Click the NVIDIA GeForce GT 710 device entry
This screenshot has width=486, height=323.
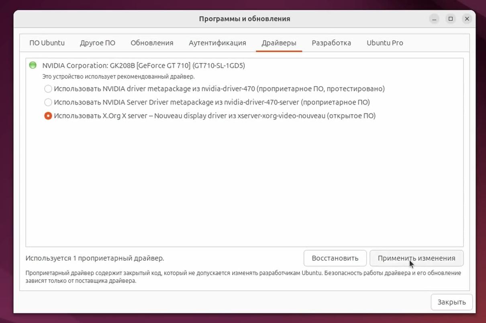click(143, 66)
